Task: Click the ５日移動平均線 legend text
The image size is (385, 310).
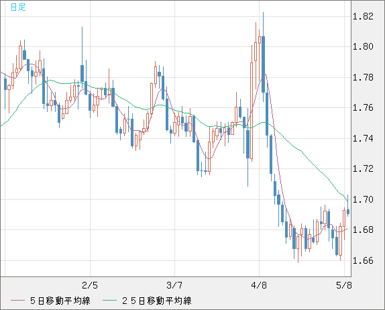Action: [x=60, y=301]
